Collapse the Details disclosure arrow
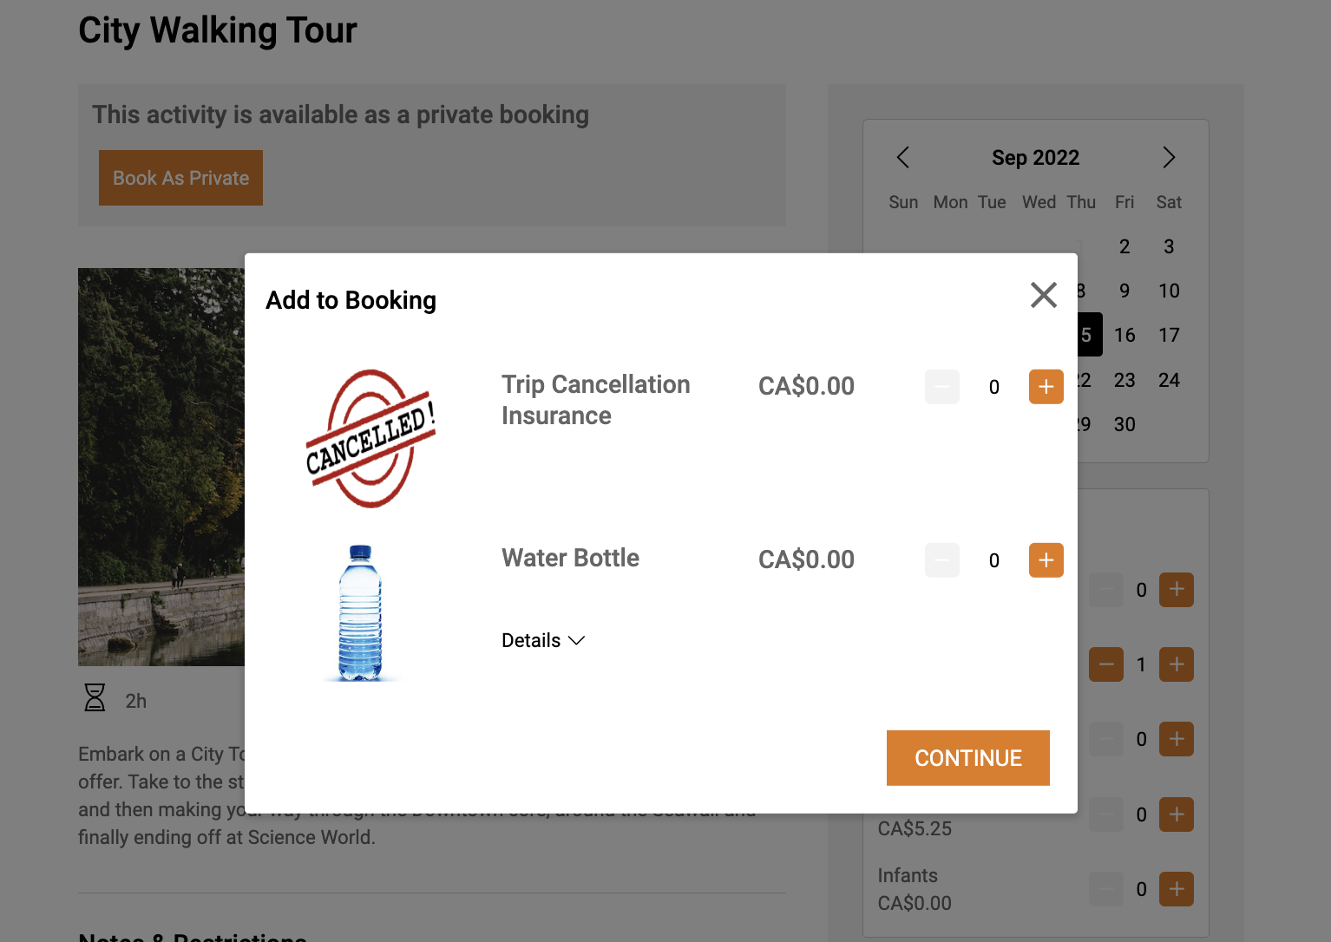The width and height of the screenshot is (1331, 942). 577,641
